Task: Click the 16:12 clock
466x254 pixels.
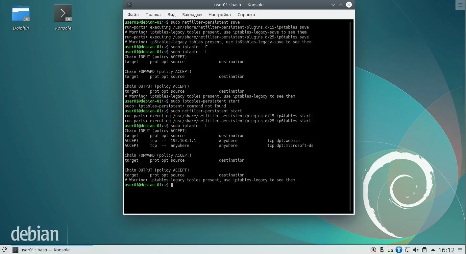Action: click(x=446, y=250)
